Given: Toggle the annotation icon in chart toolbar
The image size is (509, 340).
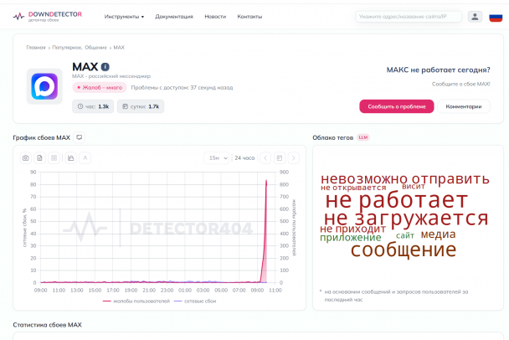Looking at the screenshot, I should click(x=85, y=157).
